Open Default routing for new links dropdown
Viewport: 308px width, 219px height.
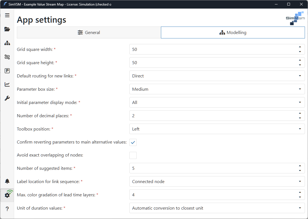click(217, 76)
